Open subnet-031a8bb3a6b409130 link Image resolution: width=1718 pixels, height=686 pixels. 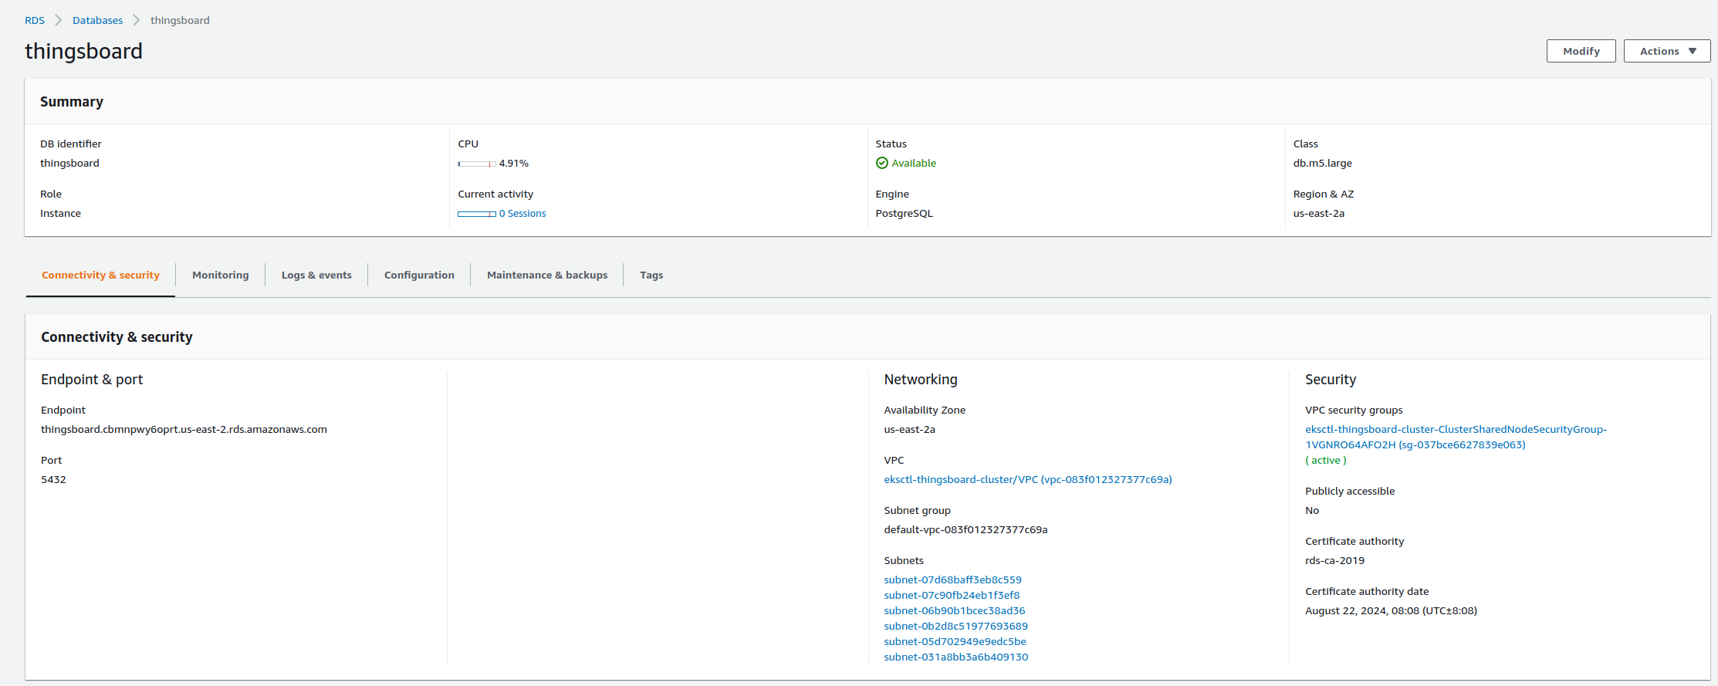[x=956, y=657]
